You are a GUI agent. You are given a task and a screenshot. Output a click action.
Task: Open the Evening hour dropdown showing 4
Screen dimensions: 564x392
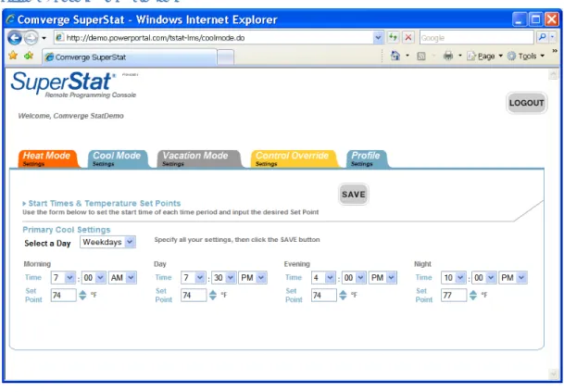[324, 278]
